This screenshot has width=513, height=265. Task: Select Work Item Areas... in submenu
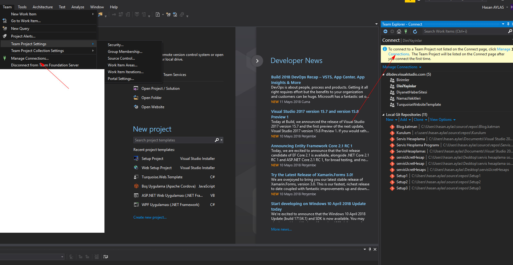tap(133, 65)
